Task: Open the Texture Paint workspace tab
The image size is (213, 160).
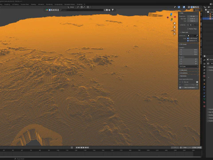Action: click(25, 4)
